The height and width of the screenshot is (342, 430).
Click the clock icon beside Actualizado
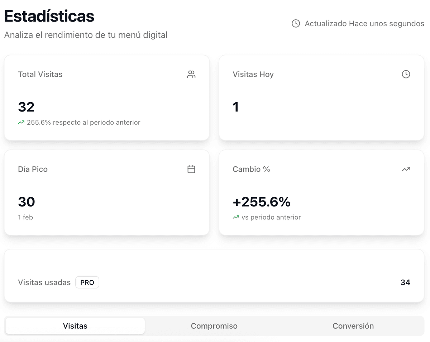click(296, 24)
